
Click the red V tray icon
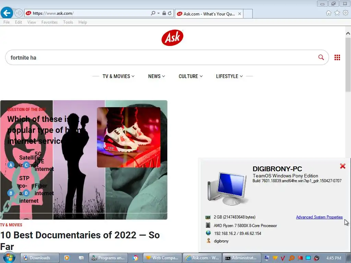283,258
